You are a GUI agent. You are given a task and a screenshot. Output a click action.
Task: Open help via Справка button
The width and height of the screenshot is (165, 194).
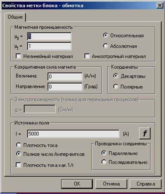[x=145, y=184]
